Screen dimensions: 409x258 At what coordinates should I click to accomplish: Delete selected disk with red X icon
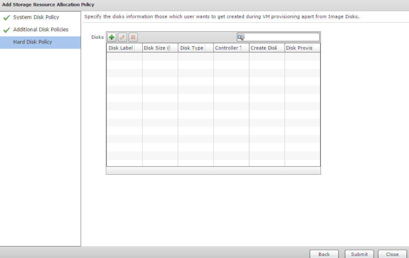tap(133, 37)
